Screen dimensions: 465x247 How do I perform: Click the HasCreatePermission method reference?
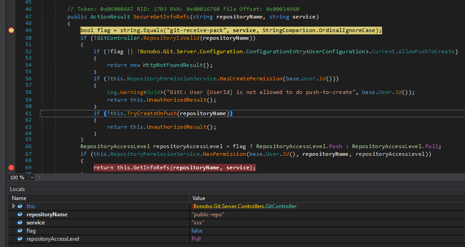pyautogui.click(x=251, y=79)
